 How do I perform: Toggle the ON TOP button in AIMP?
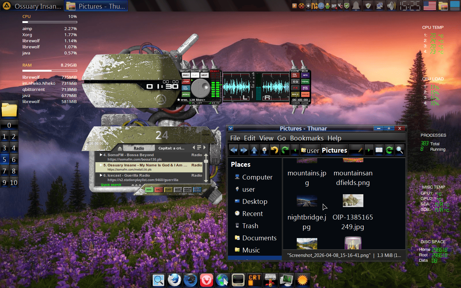pyautogui.click(x=186, y=88)
